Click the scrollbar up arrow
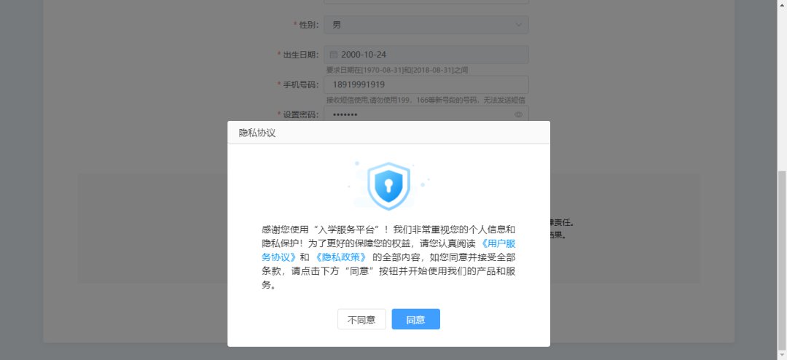The width and height of the screenshot is (787, 360). [x=782, y=4]
